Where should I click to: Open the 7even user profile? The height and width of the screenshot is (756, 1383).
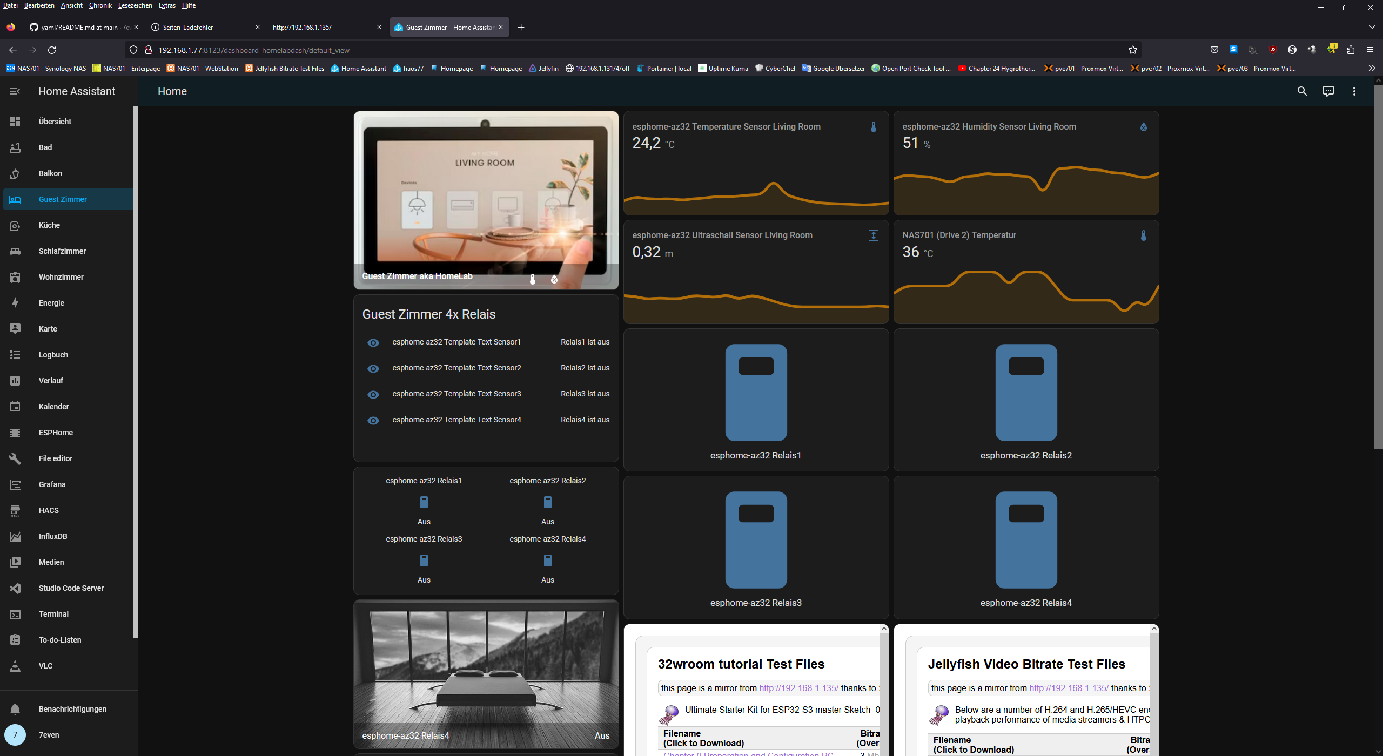49,735
